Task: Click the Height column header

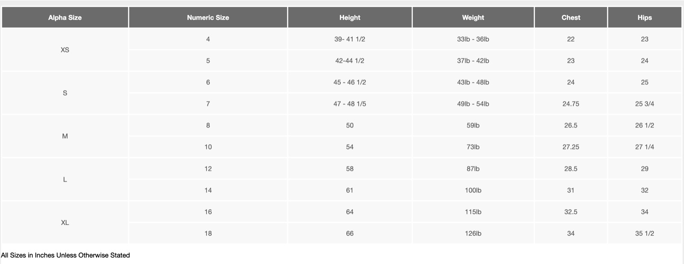Action: coord(350,18)
